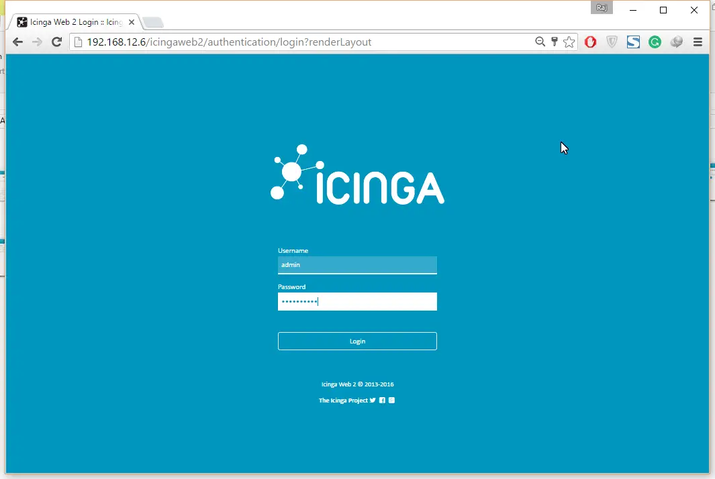Click the browser Forward arrow
Viewport: 715px width, 479px height.
tap(37, 42)
